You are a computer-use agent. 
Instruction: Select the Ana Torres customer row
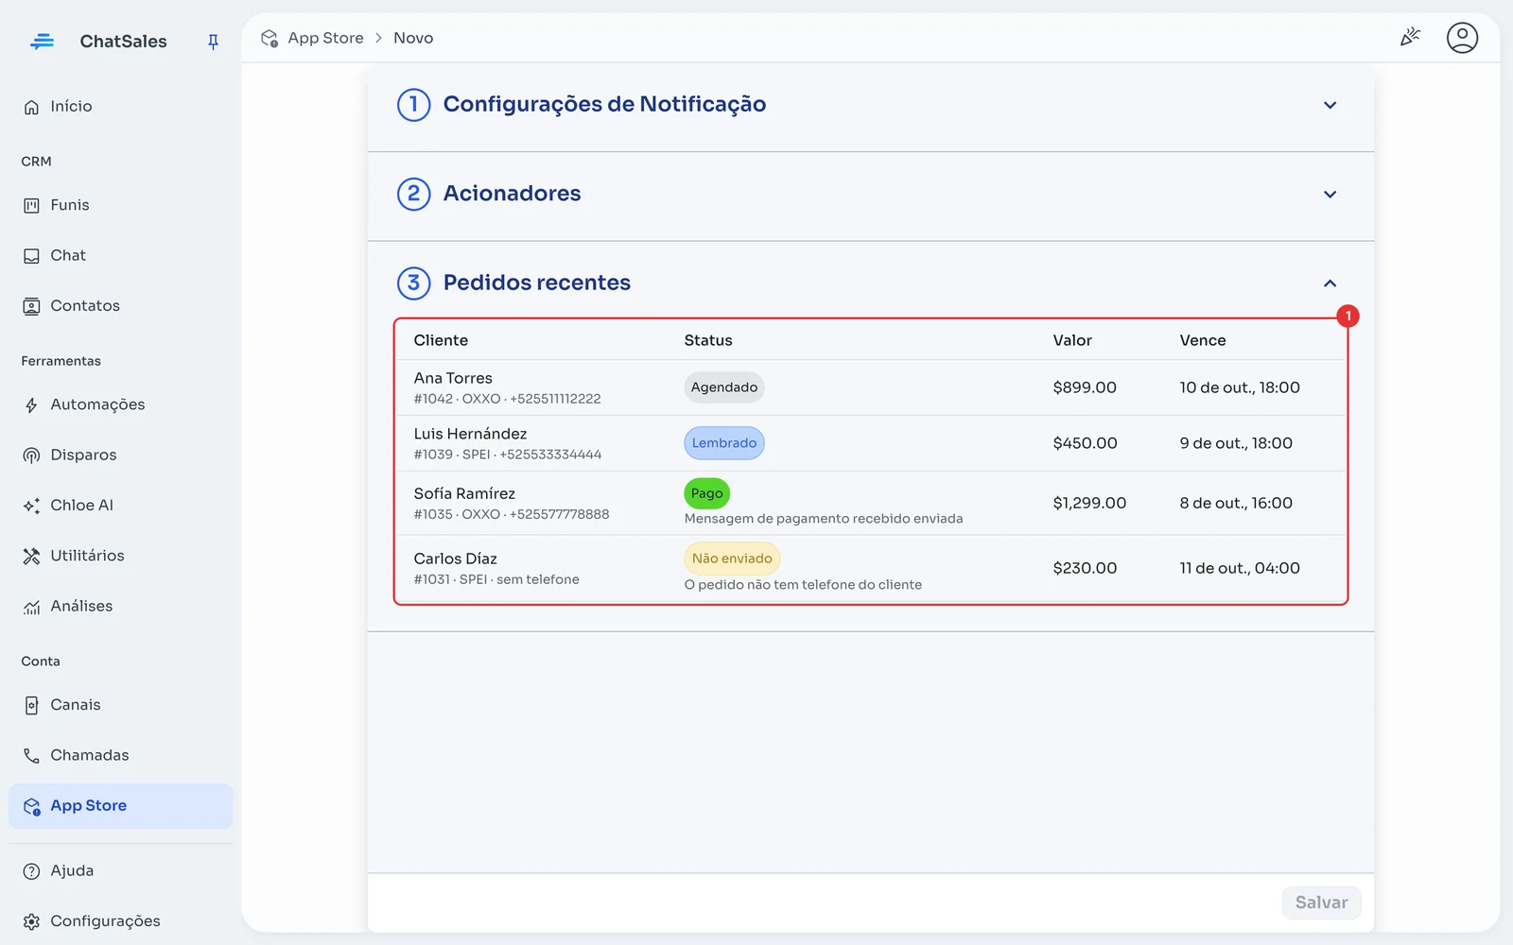(870, 387)
